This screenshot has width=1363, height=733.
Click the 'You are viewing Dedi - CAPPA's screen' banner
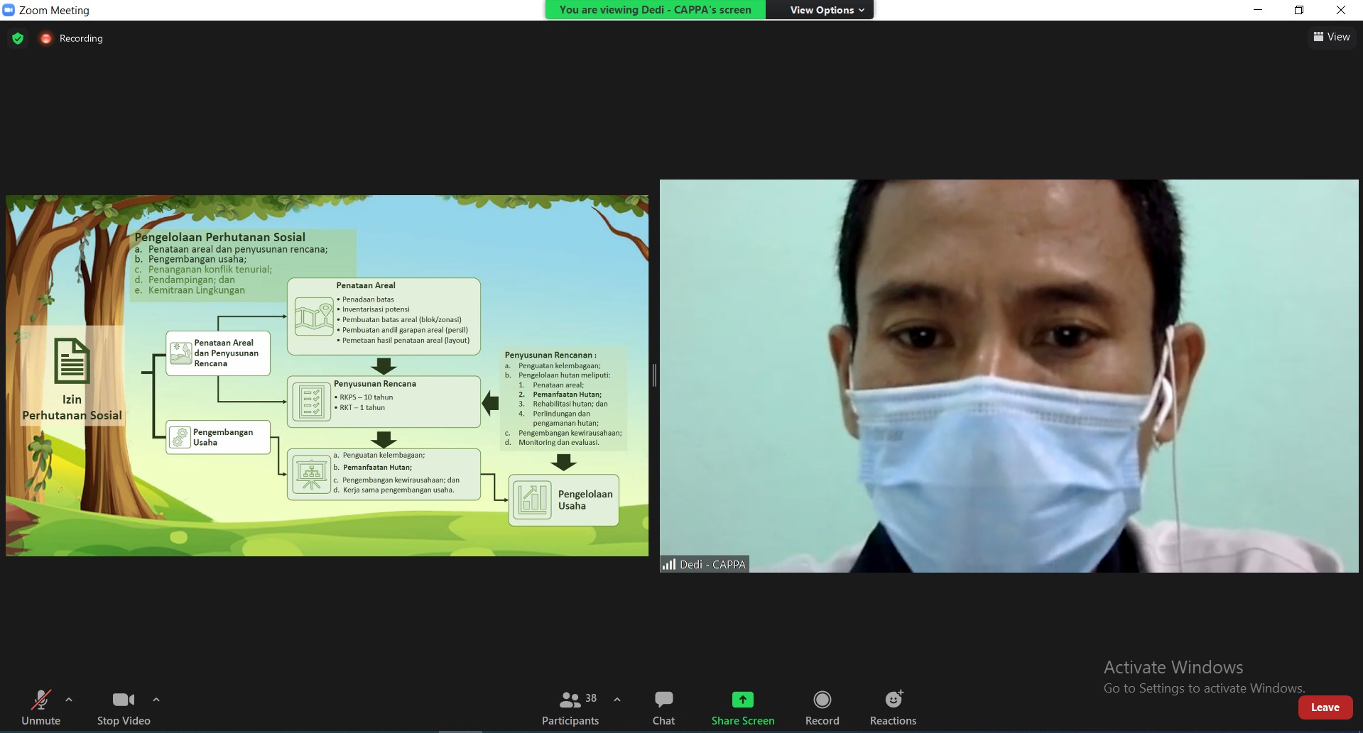(655, 10)
